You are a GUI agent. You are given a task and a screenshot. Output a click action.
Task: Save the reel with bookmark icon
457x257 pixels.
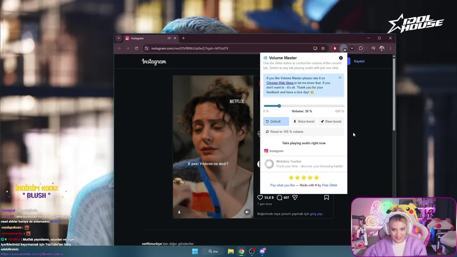tap(326, 197)
